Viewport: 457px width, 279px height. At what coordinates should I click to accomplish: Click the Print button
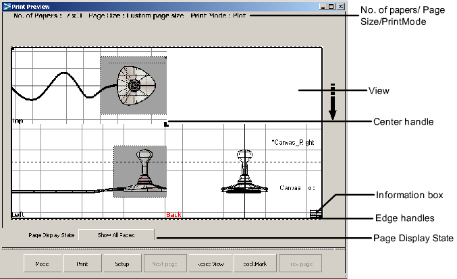pyautogui.click(x=82, y=263)
